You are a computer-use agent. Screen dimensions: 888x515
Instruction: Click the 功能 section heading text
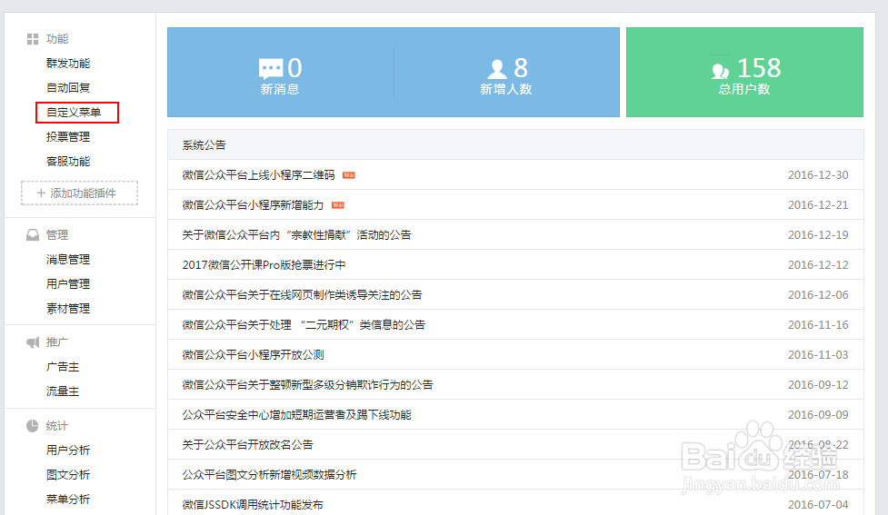point(57,39)
